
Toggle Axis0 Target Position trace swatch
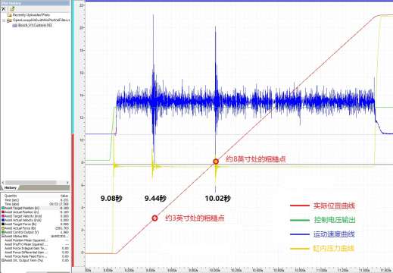tap(3, 208)
